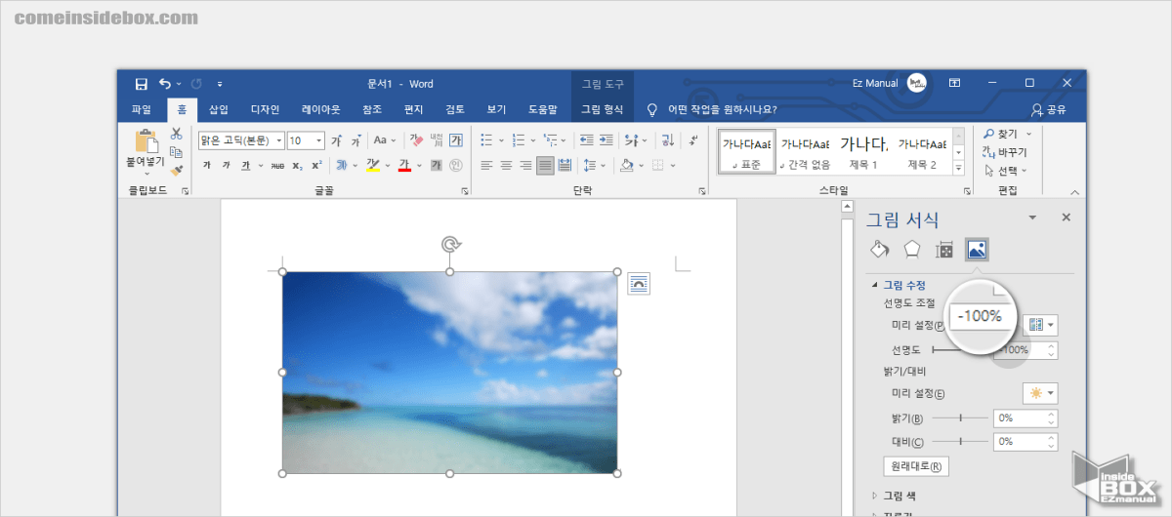Screen dimensions: 1172x517
Task: Toggle subscript formatting
Action: 297,166
